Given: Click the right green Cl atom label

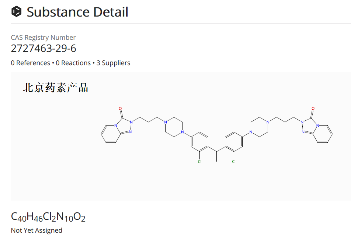Looking at the screenshot, I should click(x=233, y=162).
